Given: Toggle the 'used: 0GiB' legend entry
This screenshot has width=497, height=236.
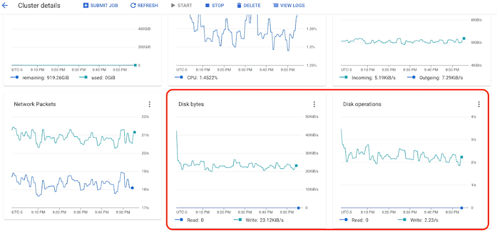Looking at the screenshot, I should coord(97,78).
